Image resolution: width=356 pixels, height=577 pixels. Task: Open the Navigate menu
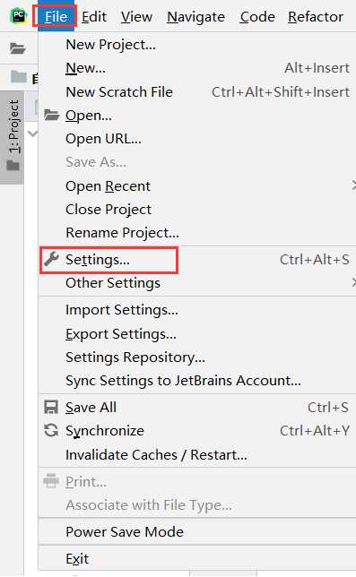[195, 16]
